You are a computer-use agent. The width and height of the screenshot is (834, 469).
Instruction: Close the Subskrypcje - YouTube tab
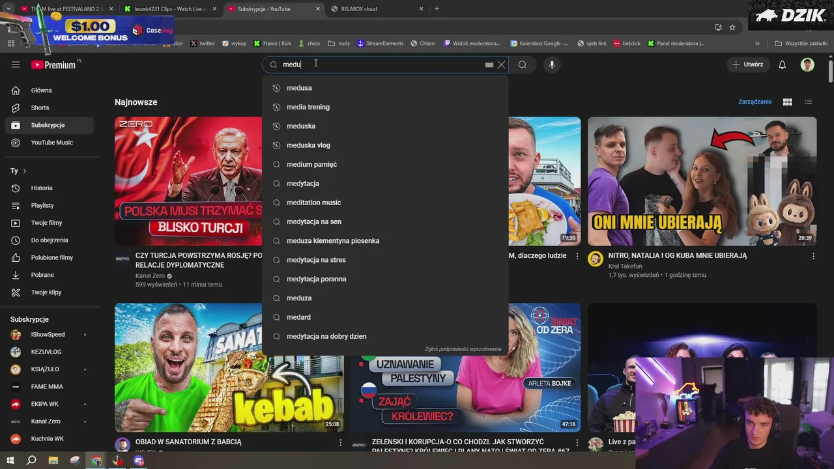[318, 9]
